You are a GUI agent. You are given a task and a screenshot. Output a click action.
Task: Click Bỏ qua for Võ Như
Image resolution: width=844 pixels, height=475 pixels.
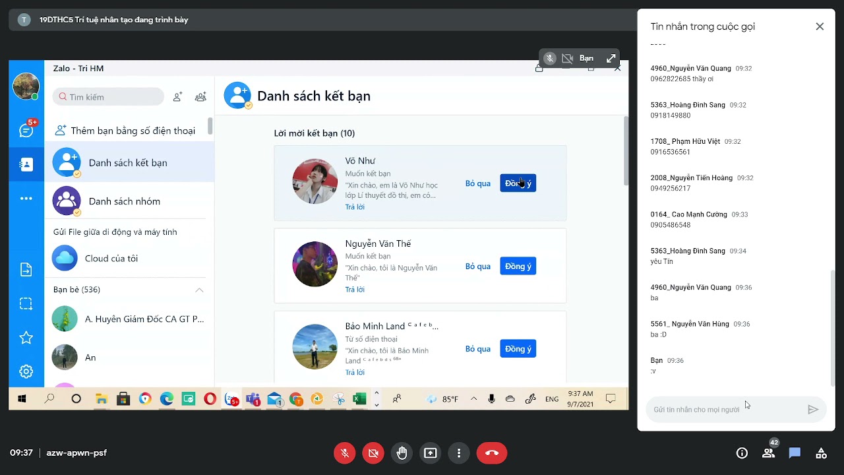[478, 183]
